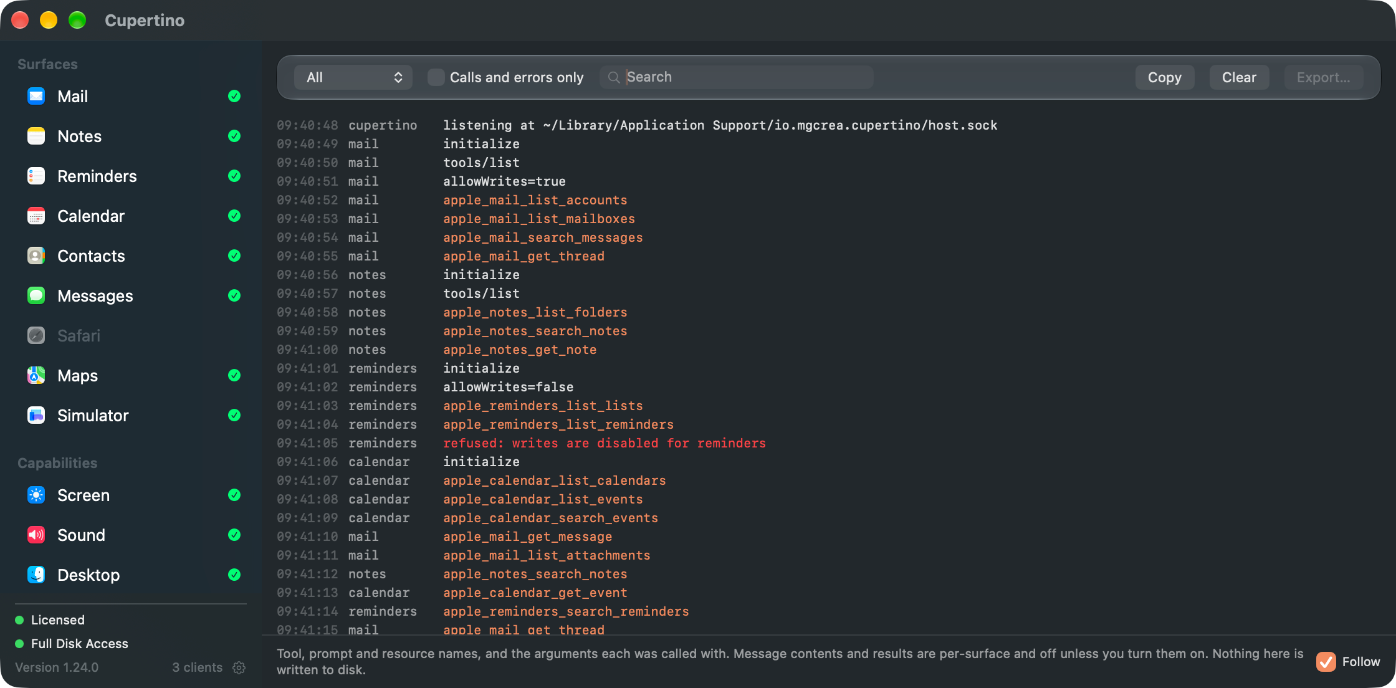The width and height of the screenshot is (1396, 688).
Task: Click the apple_reminders_list_lists log entry
Action: point(543,406)
